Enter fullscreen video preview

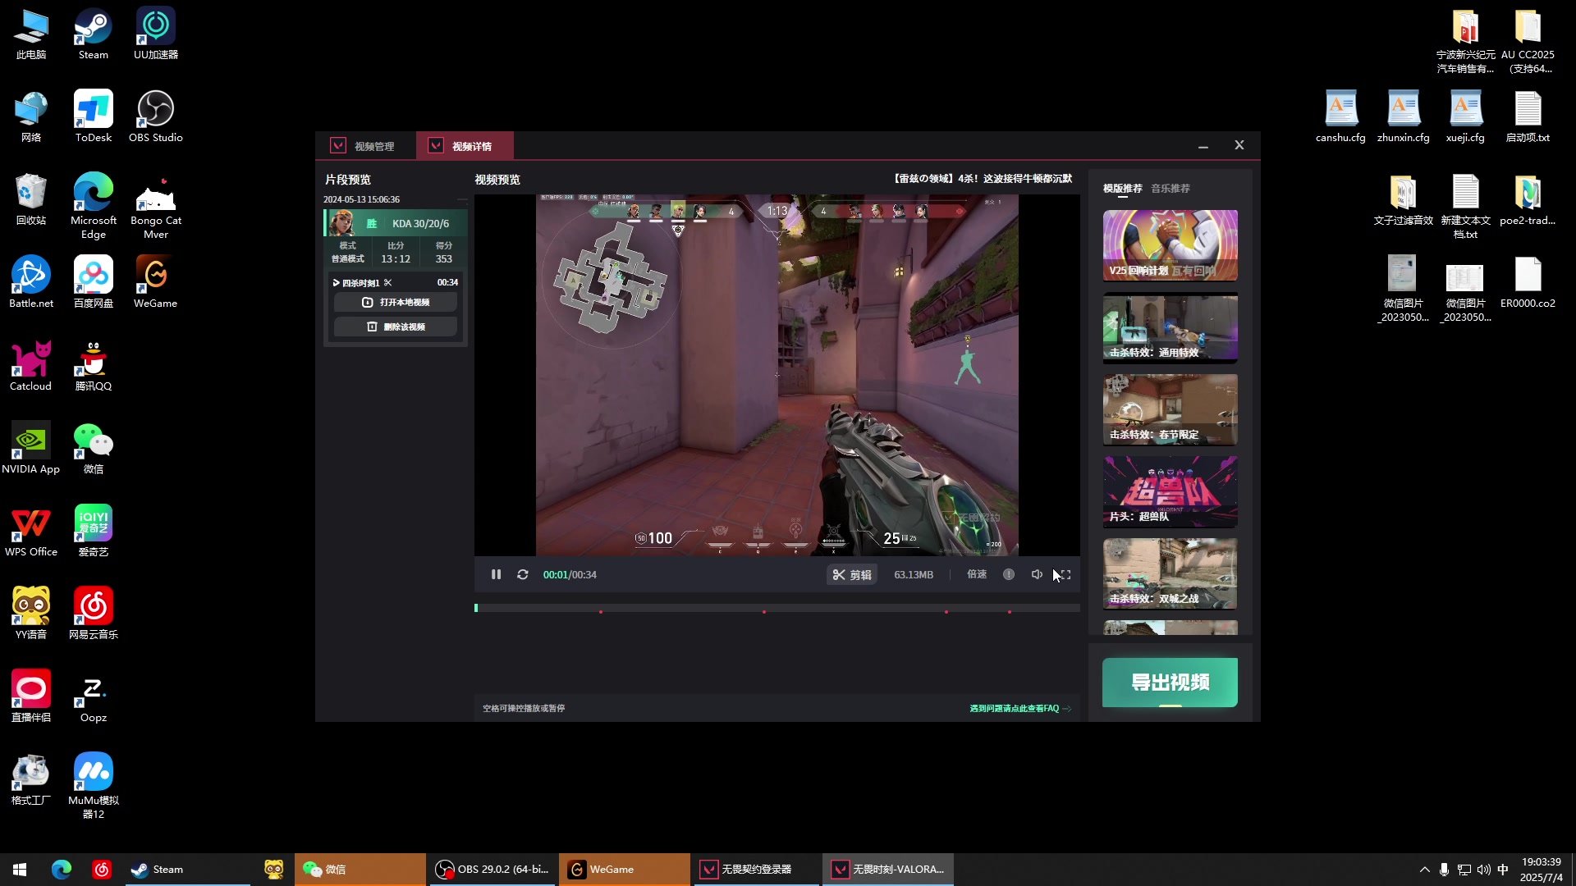(x=1065, y=575)
